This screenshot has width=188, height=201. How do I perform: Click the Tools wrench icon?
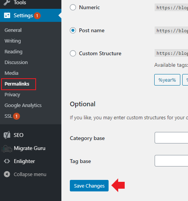(x=7, y=2)
